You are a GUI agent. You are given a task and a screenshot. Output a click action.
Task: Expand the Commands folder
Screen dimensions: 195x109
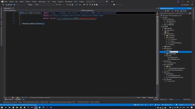tap(165, 36)
